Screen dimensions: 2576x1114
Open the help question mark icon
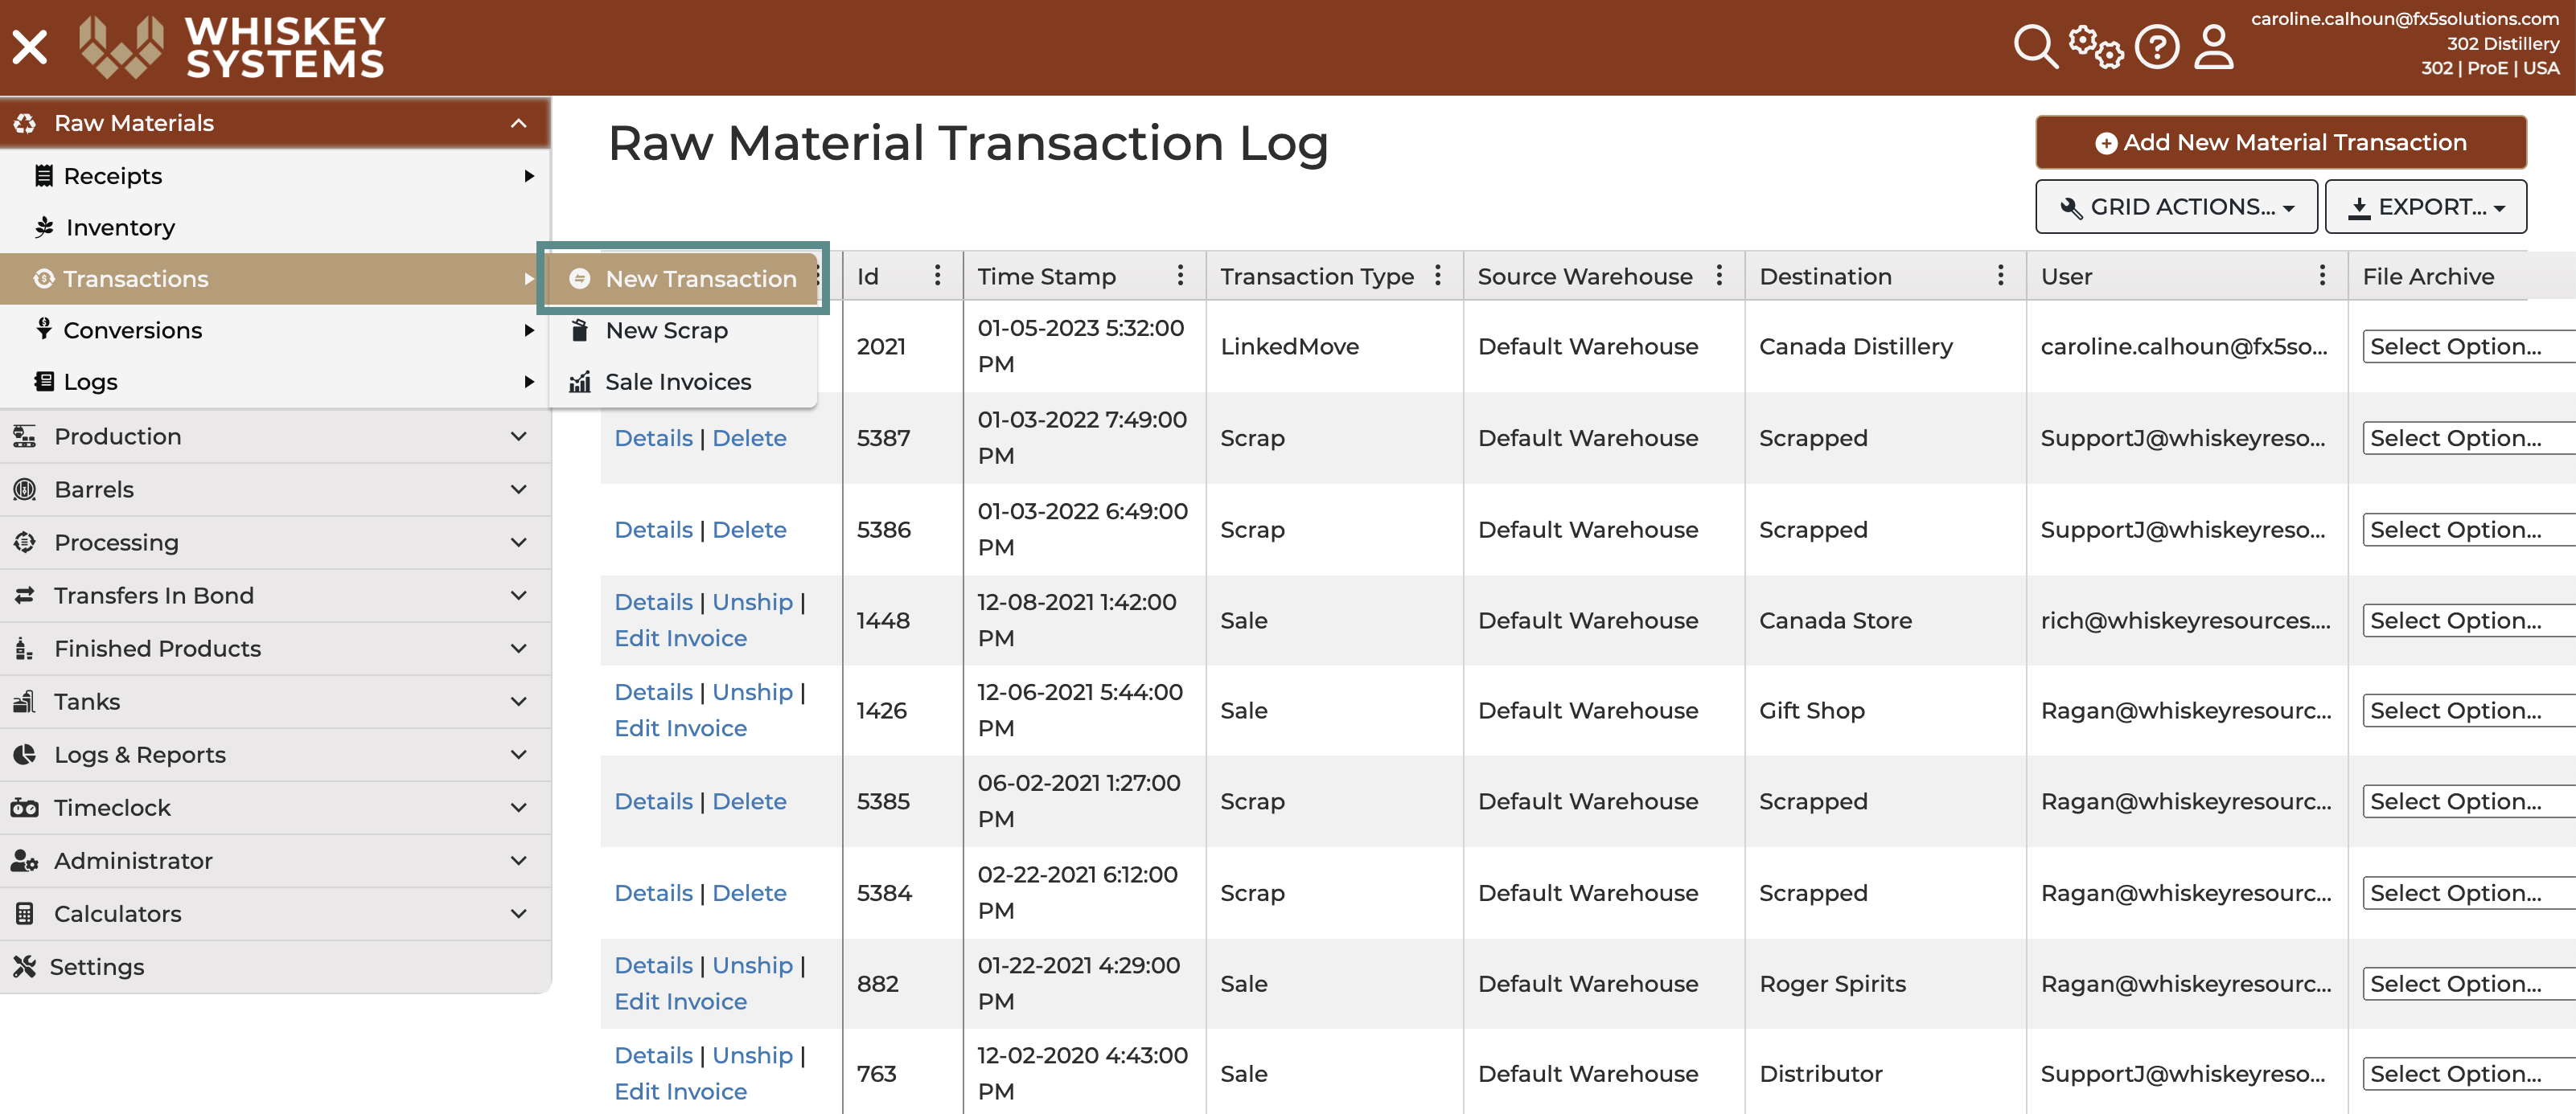click(x=2156, y=46)
